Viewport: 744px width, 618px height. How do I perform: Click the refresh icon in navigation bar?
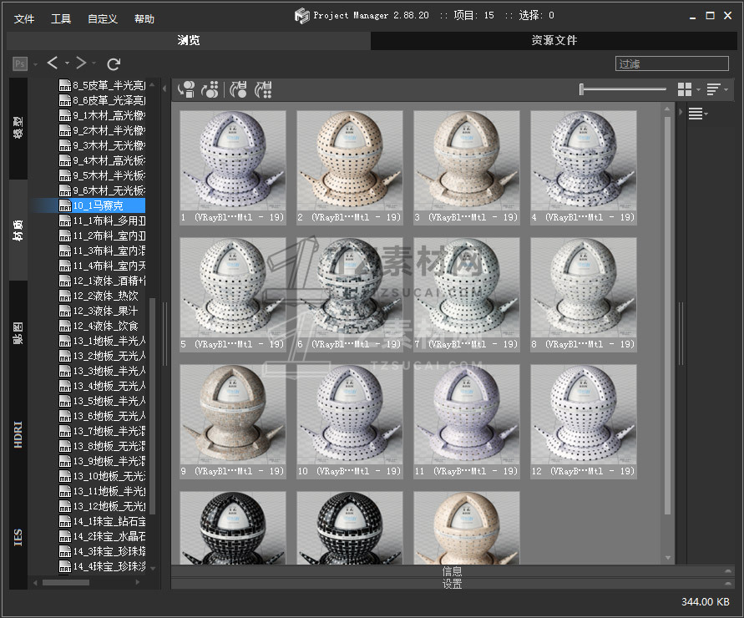(114, 63)
